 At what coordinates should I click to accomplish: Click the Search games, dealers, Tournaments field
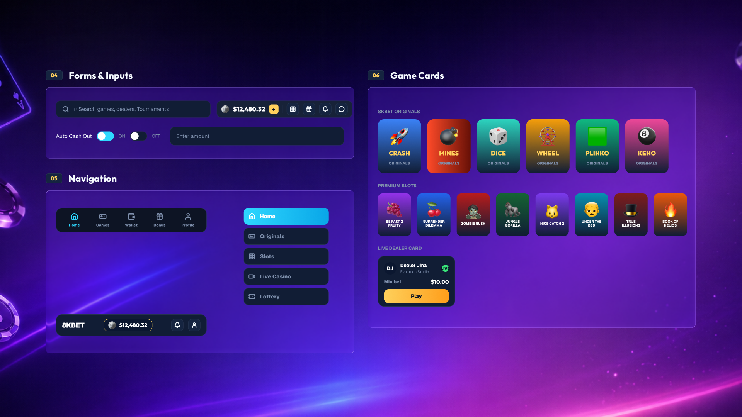pyautogui.click(x=133, y=109)
